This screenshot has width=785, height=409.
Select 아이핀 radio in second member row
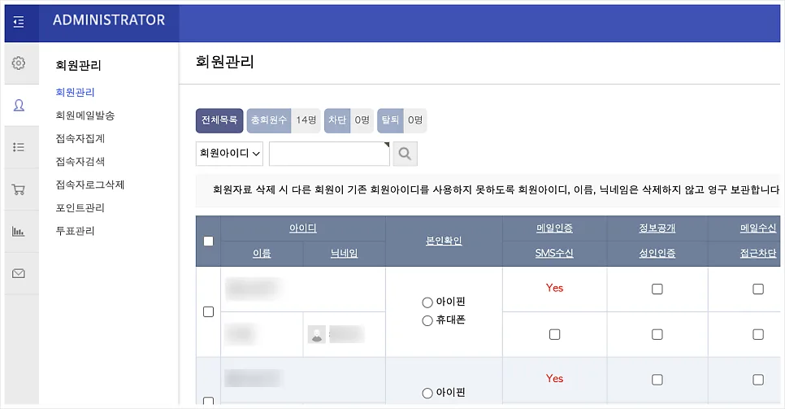(427, 394)
